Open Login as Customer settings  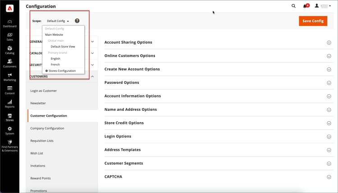[44, 91]
